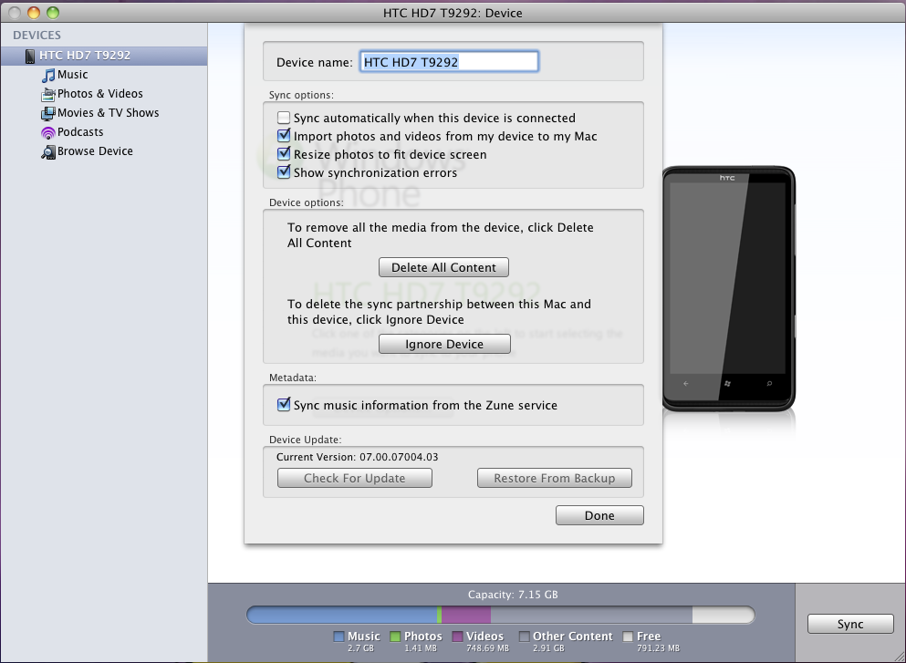Click the white Free legend swatch

628,637
